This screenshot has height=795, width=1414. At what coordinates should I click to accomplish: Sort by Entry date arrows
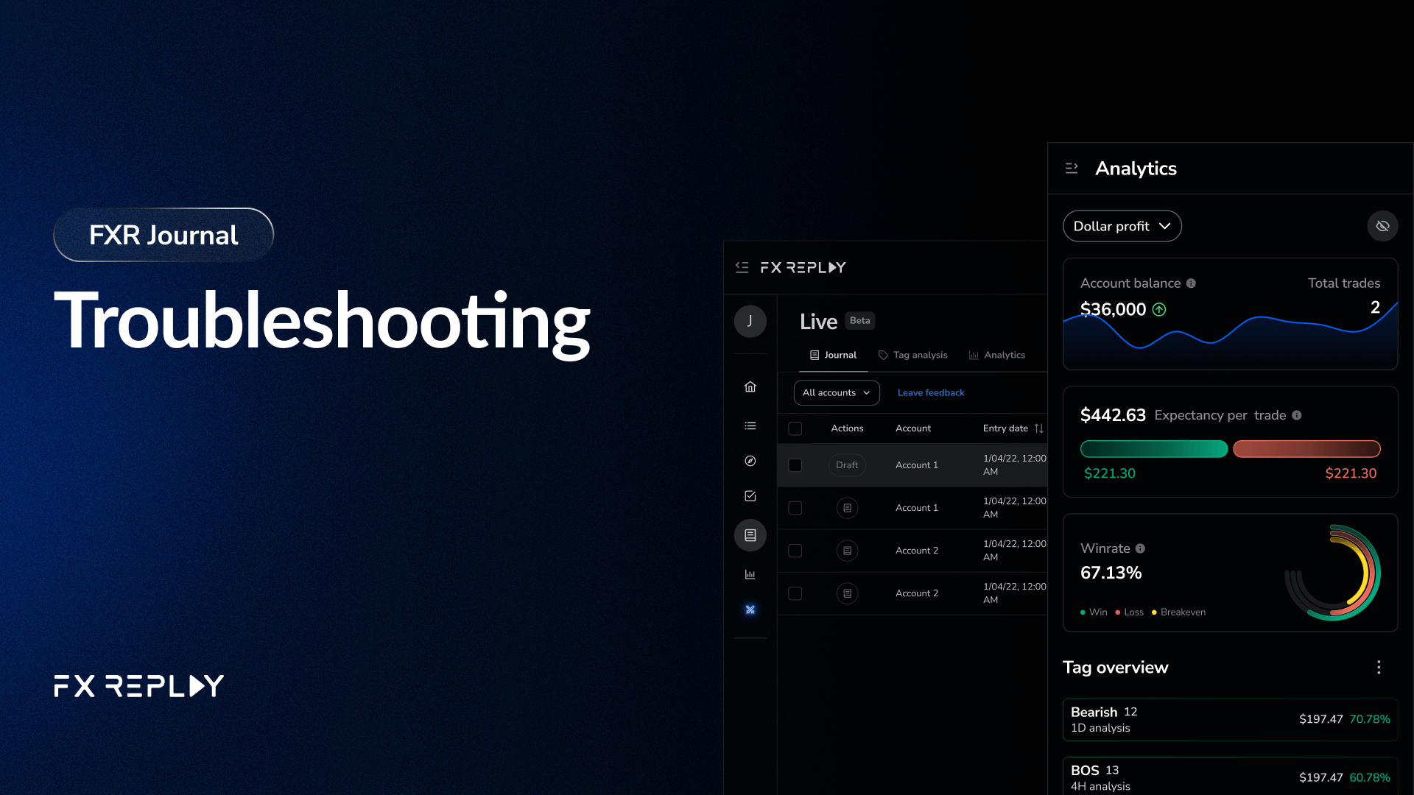(x=1038, y=428)
